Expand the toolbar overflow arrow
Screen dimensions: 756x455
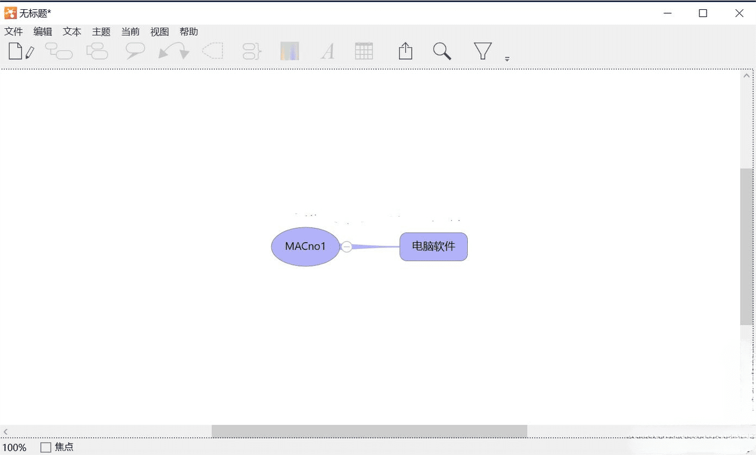point(507,59)
